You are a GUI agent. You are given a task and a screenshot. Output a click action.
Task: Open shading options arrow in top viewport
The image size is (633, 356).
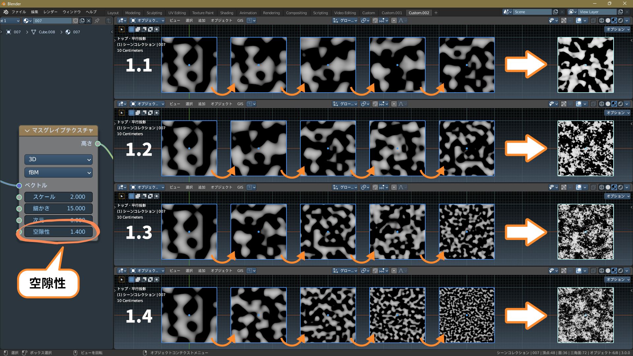(627, 20)
